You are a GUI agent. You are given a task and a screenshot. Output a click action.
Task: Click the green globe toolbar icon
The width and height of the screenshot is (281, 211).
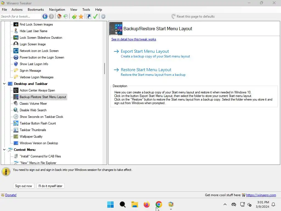point(66,16)
